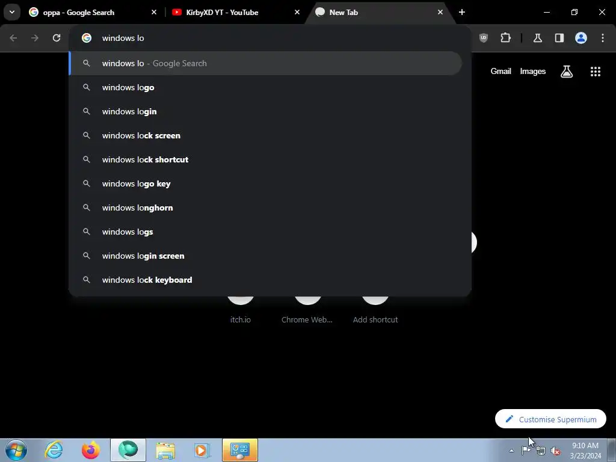616x462 pixels.
Task: Open a new tab with plus button
Action: tap(462, 12)
